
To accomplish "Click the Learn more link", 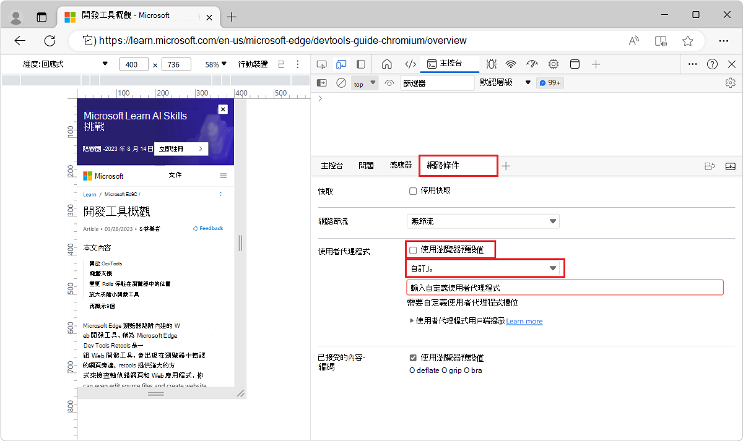I will coord(524,321).
